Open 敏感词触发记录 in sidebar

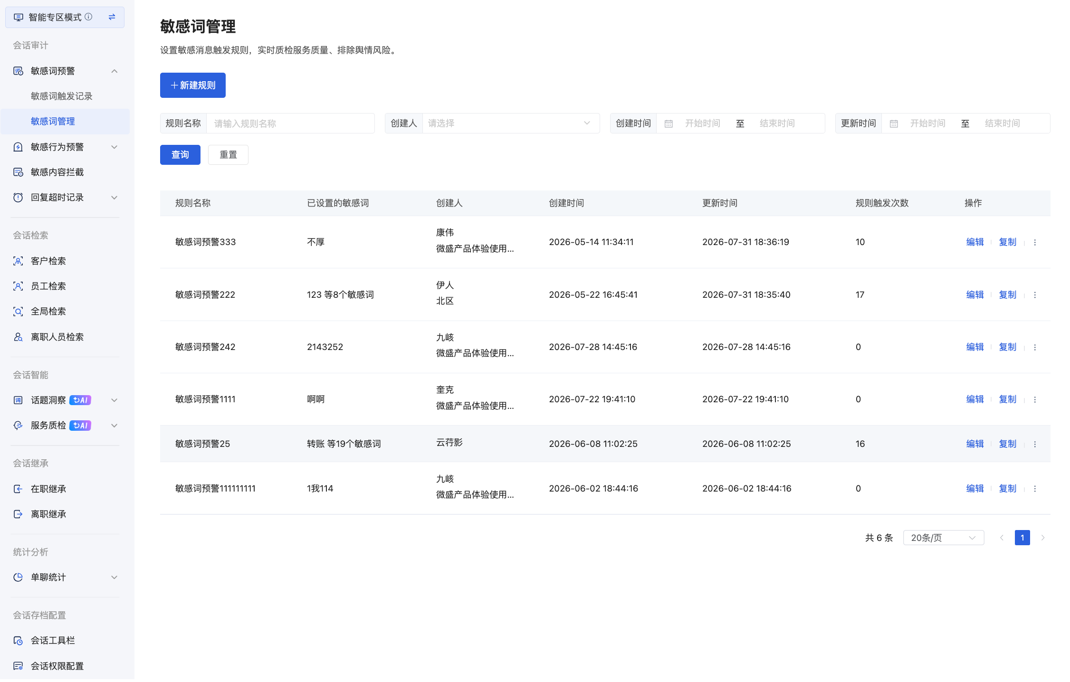pyautogui.click(x=62, y=96)
